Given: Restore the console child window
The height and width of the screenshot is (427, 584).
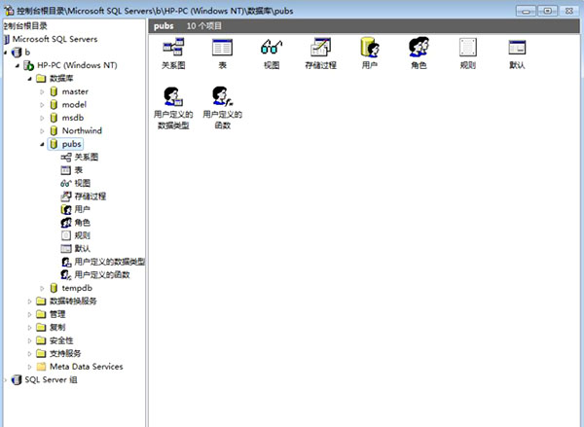Looking at the screenshot, I should point(547,11).
